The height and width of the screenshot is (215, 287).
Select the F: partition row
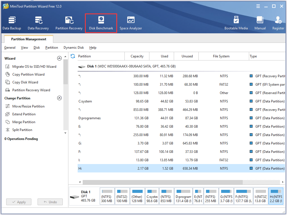pyautogui.click(x=181, y=152)
